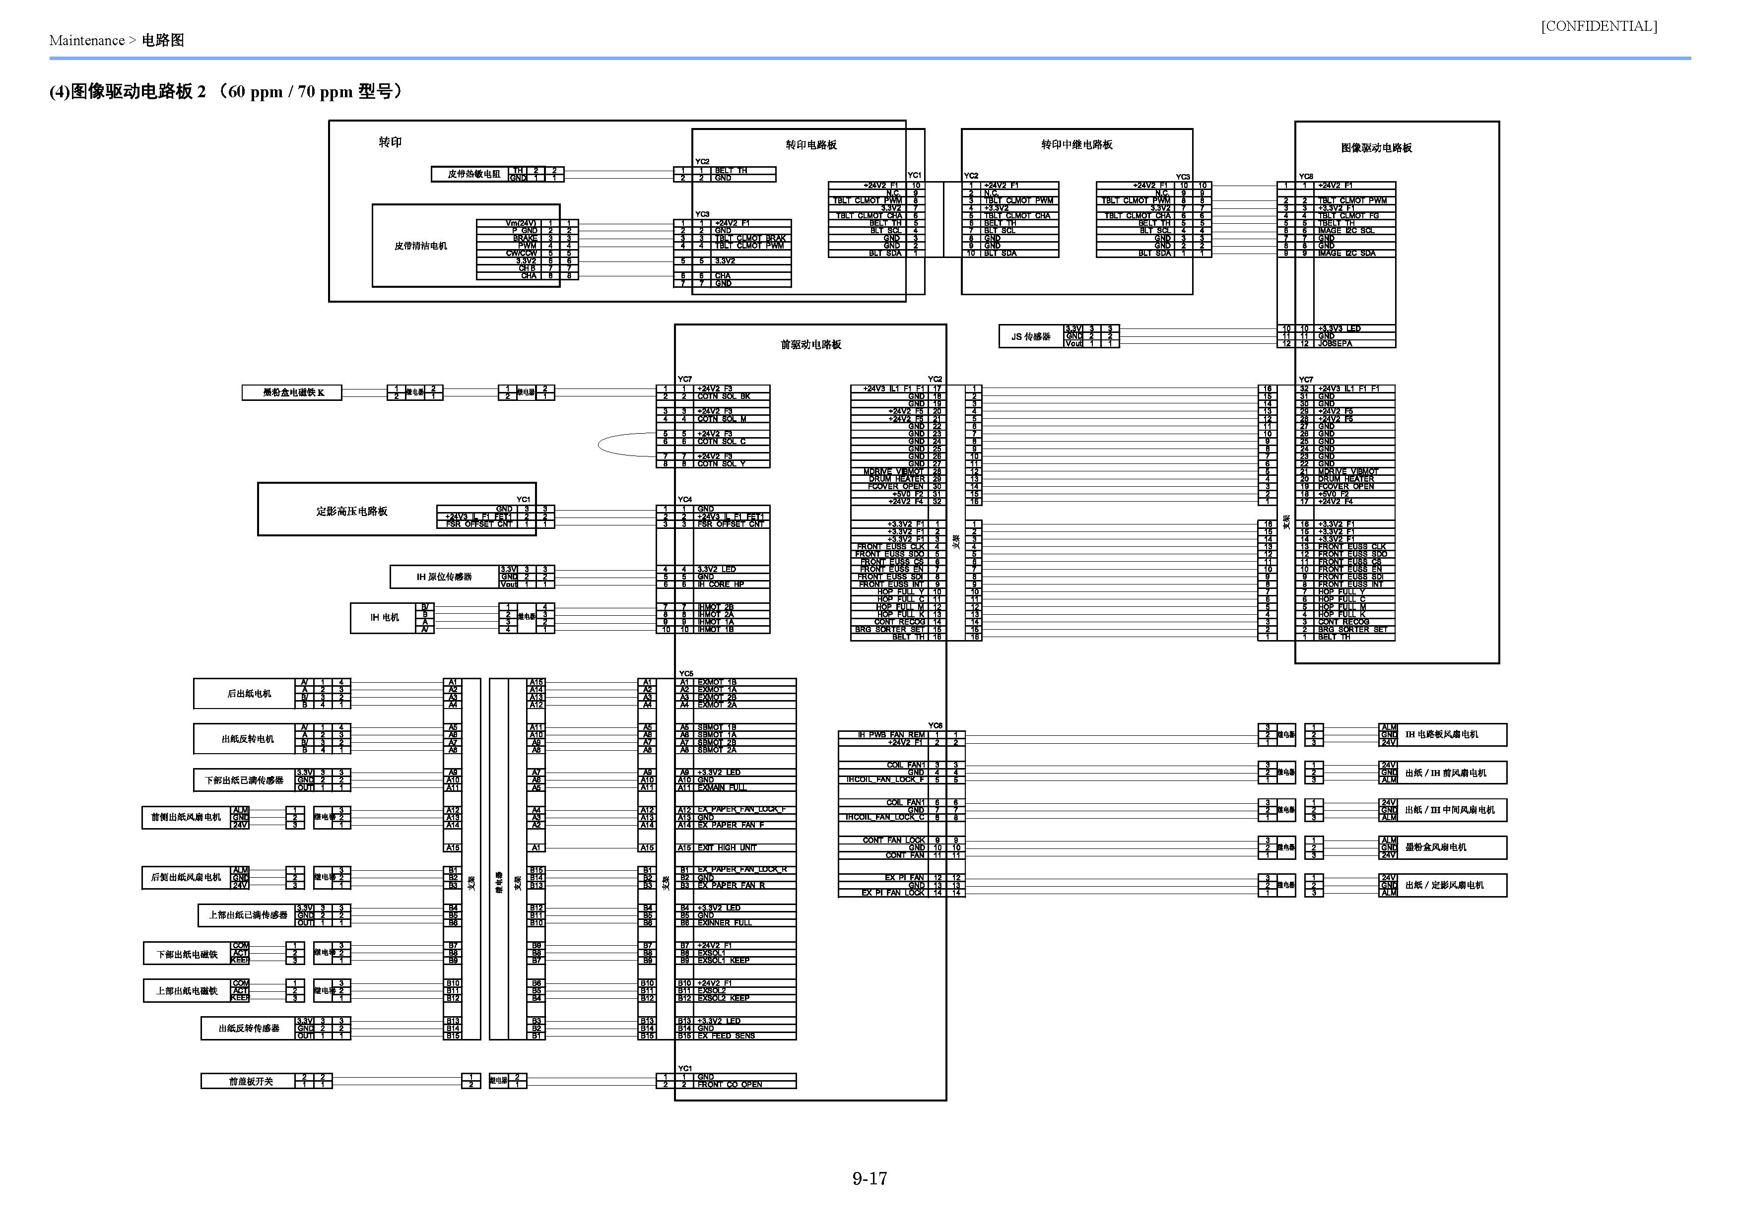Click the 定影高压电路板 label
This screenshot has width=1741, height=1231.
(x=352, y=512)
